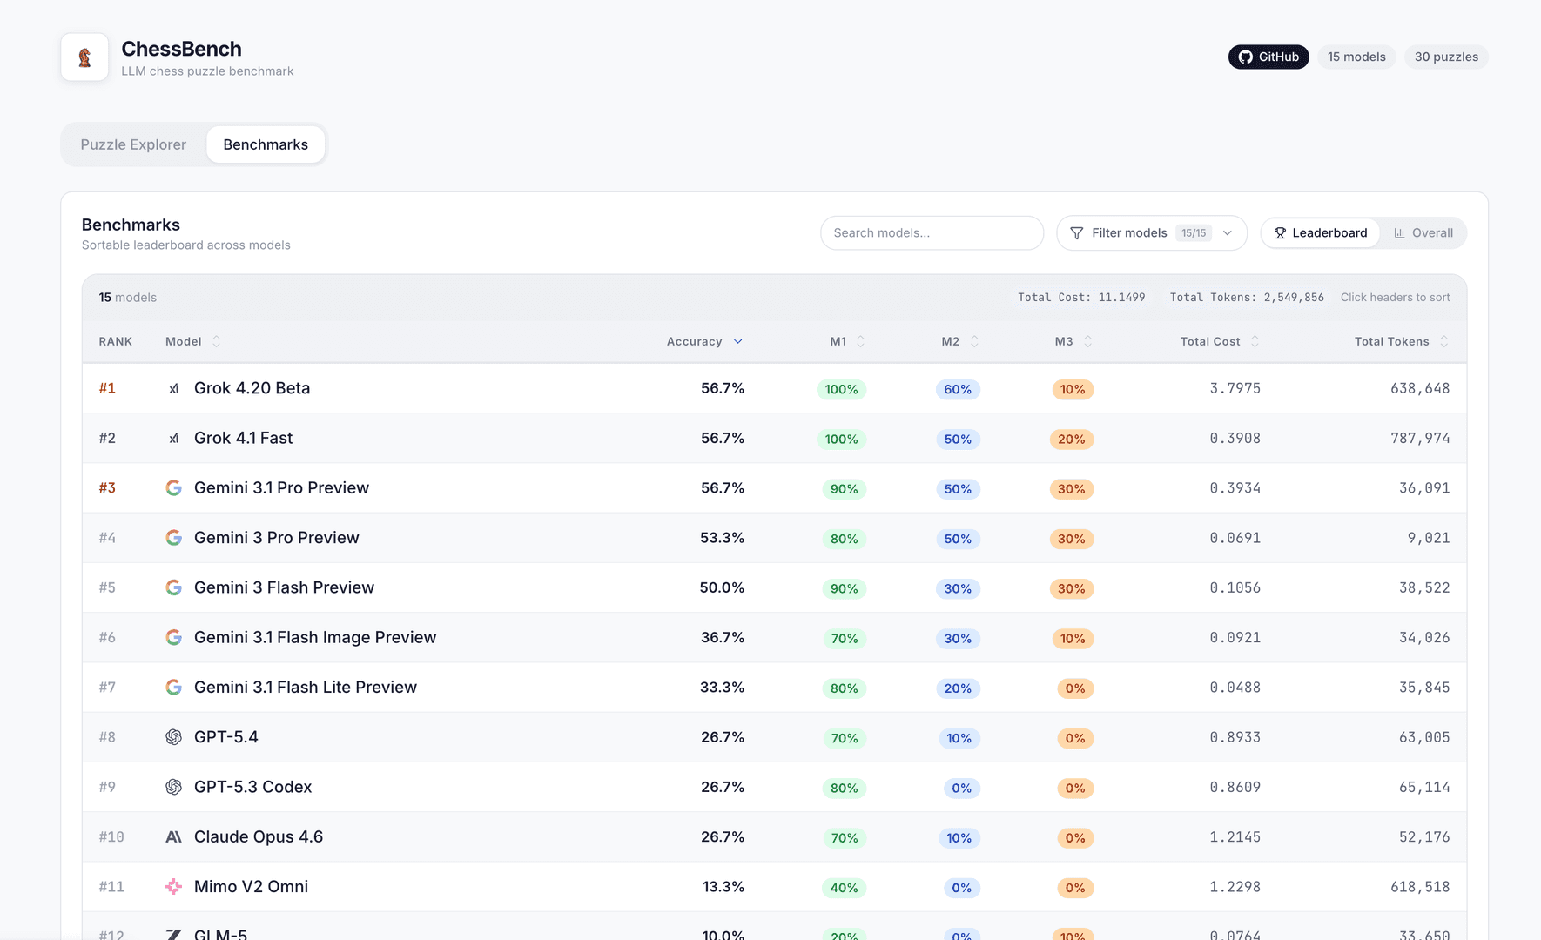Switch to the Overall chart view
This screenshot has height=940, width=1541.
pos(1423,233)
